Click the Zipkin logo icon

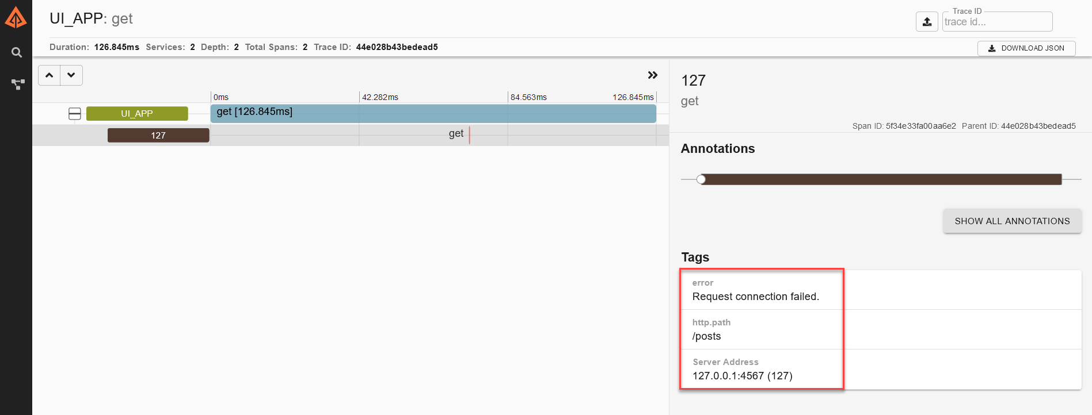tap(16, 18)
